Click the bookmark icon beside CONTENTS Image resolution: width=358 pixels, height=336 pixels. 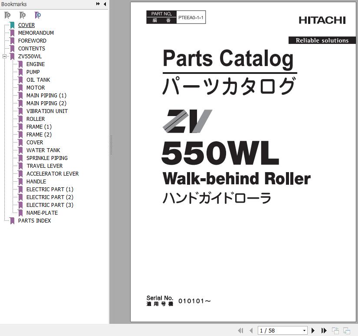pos(12,49)
